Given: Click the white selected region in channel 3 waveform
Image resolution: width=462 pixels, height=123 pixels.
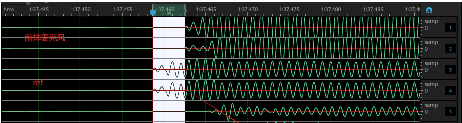Looking at the screenshot, I should 169,69.
